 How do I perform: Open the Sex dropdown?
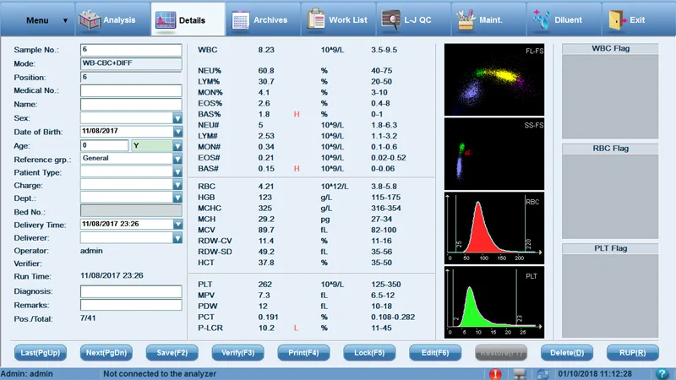click(x=177, y=118)
